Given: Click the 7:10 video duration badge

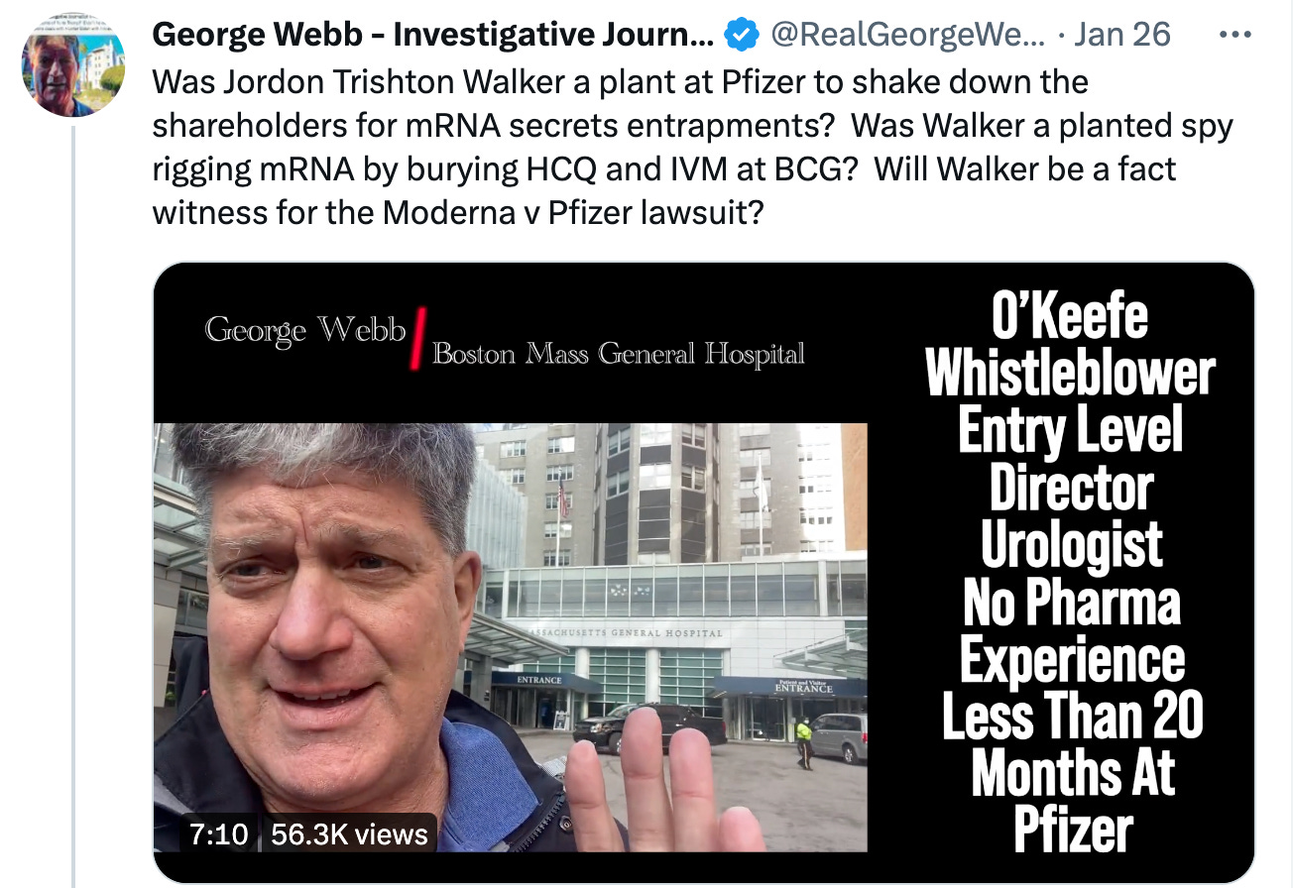Looking at the screenshot, I should [x=218, y=833].
